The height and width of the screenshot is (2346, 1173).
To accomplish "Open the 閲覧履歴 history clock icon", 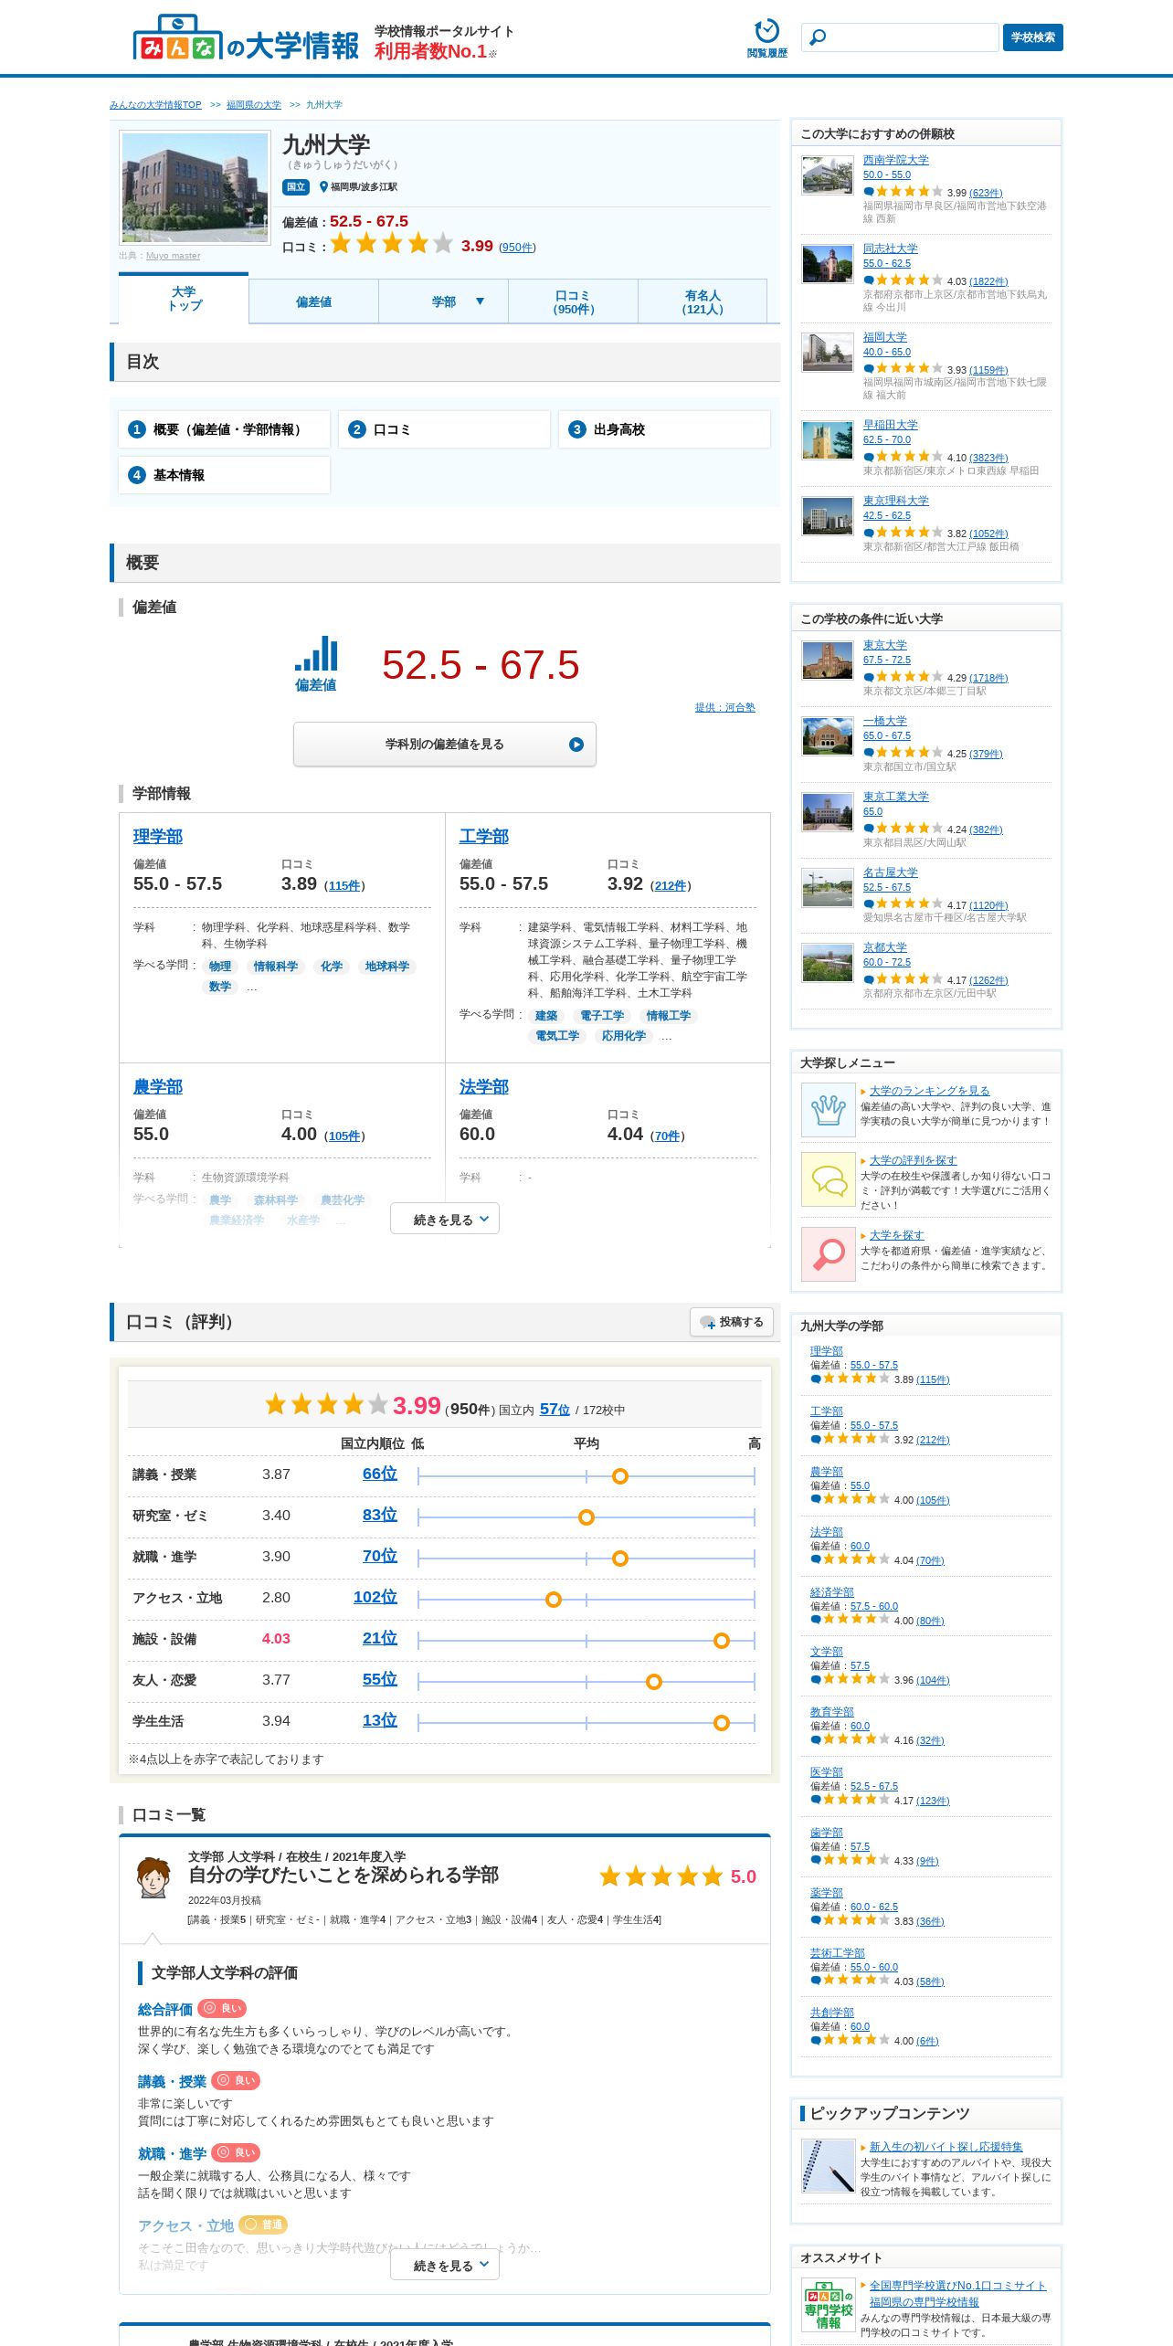I will (x=766, y=31).
